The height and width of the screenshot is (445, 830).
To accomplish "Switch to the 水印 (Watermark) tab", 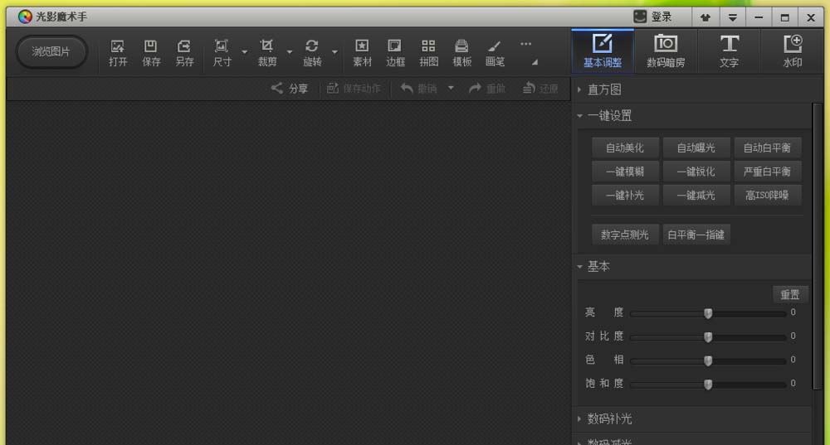I will 793,51.
